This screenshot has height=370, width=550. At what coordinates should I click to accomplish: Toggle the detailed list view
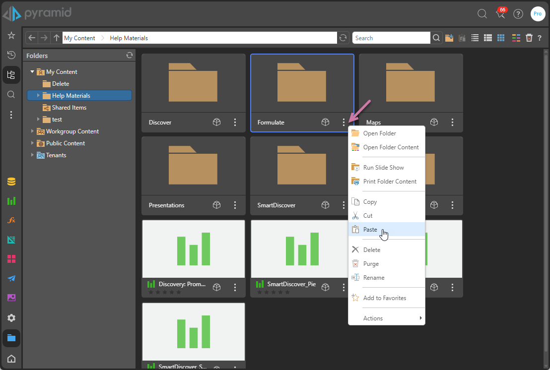488,38
